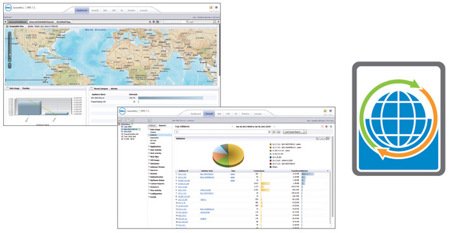Viewport: 454px width, 233px height.
Task: Click zoom button below map slider
Action: click(x=10, y=66)
